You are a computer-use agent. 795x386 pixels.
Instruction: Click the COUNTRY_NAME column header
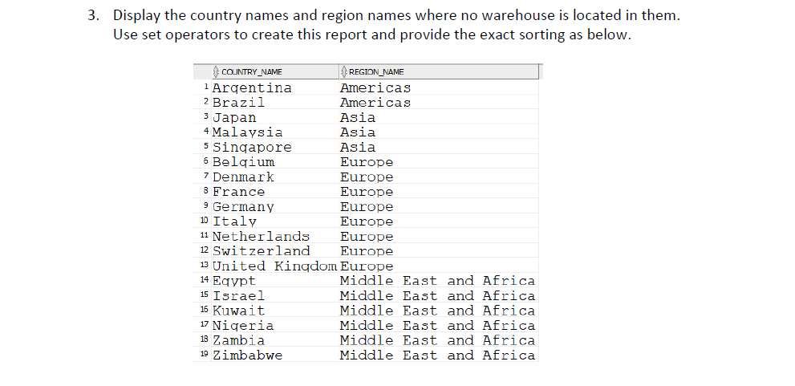click(x=274, y=72)
